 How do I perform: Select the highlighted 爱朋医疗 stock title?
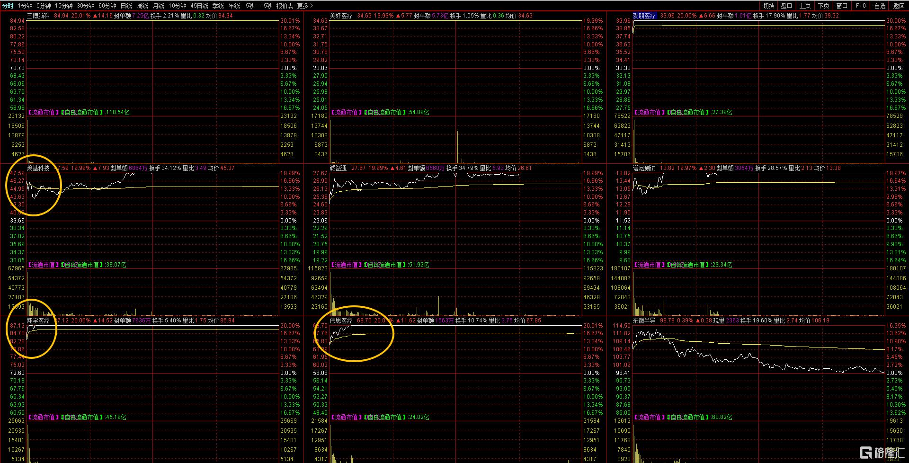[x=644, y=16]
